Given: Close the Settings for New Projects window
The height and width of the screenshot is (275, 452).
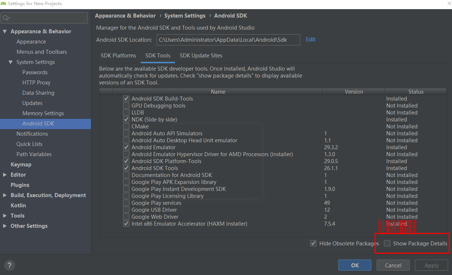Looking at the screenshot, I should pyautogui.click(x=449, y=3).
